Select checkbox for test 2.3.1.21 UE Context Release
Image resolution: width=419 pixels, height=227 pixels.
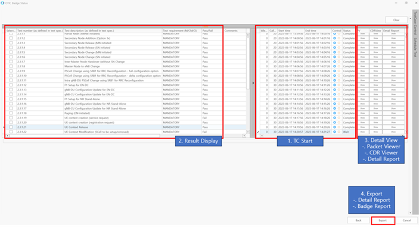point(11,127)
